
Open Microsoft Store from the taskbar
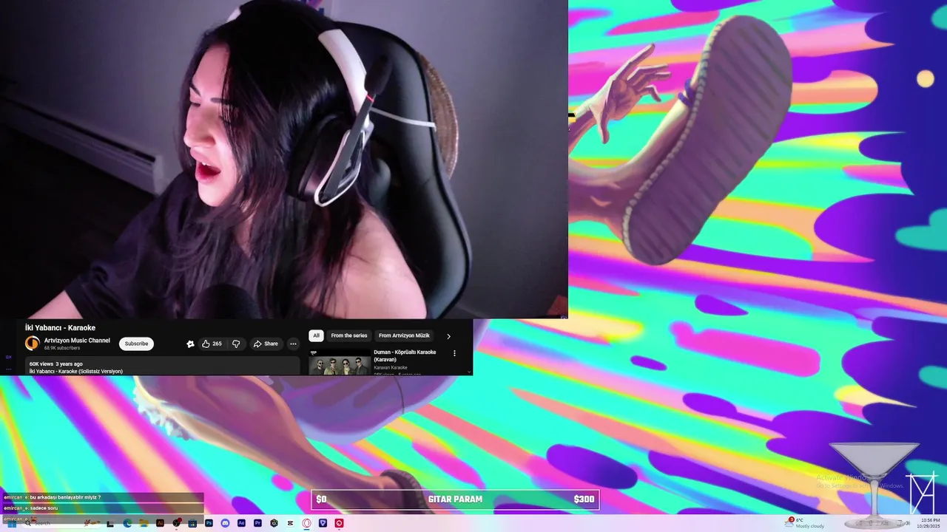click(x=192, y=523)
